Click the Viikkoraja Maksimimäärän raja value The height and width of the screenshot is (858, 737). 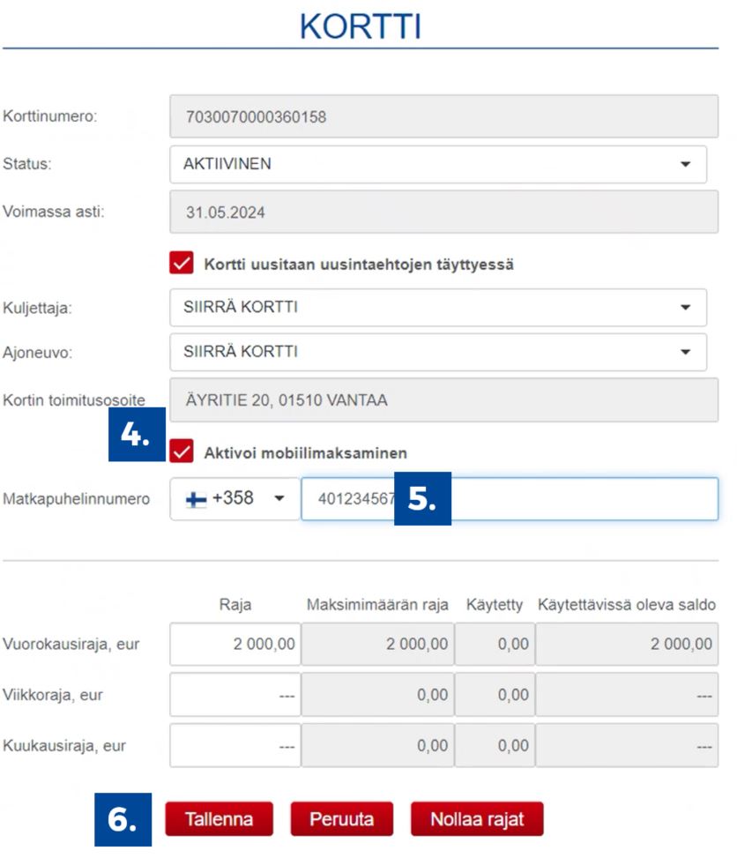377,695
